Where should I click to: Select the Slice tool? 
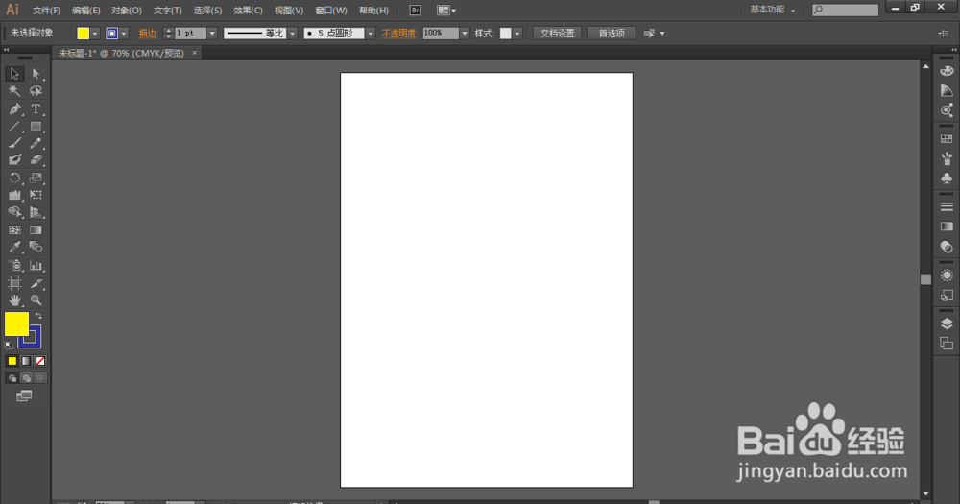tap(36, 283)
